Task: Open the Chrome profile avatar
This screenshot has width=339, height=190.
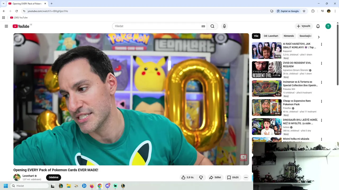Action: [x=329, y=11]
